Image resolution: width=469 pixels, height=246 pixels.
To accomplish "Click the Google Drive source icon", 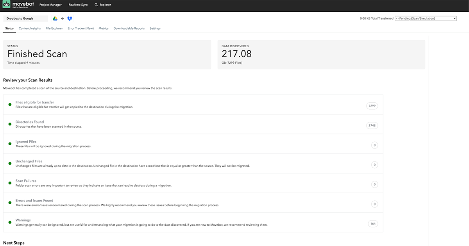I will coord(55,18).
